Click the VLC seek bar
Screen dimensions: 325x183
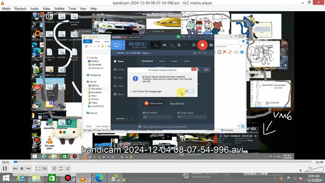[x=162, y=162]
